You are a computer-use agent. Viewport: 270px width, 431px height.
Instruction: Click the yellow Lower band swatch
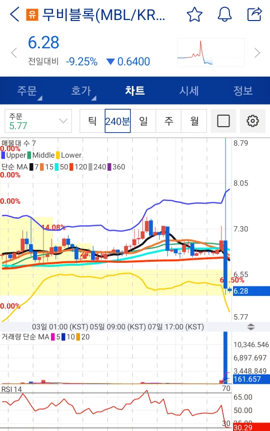[x=58, y=155]
